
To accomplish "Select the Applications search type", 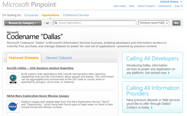I will tap(50, 15).
